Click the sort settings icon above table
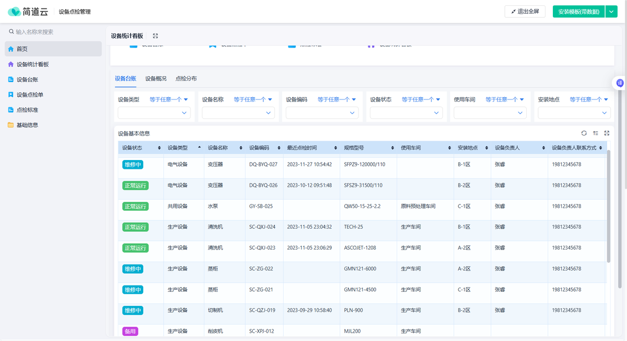This screenshot has height=341, width=627. pyautogui.click(x=596, y=133)
